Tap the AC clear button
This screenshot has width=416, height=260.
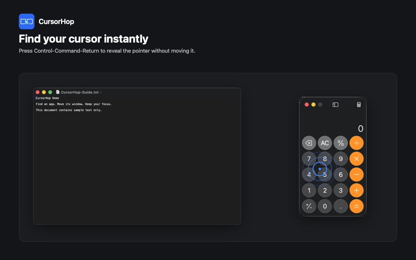click(325, 143)
